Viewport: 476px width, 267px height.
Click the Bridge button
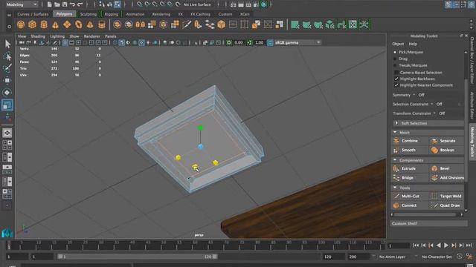[x=410, y=178]
